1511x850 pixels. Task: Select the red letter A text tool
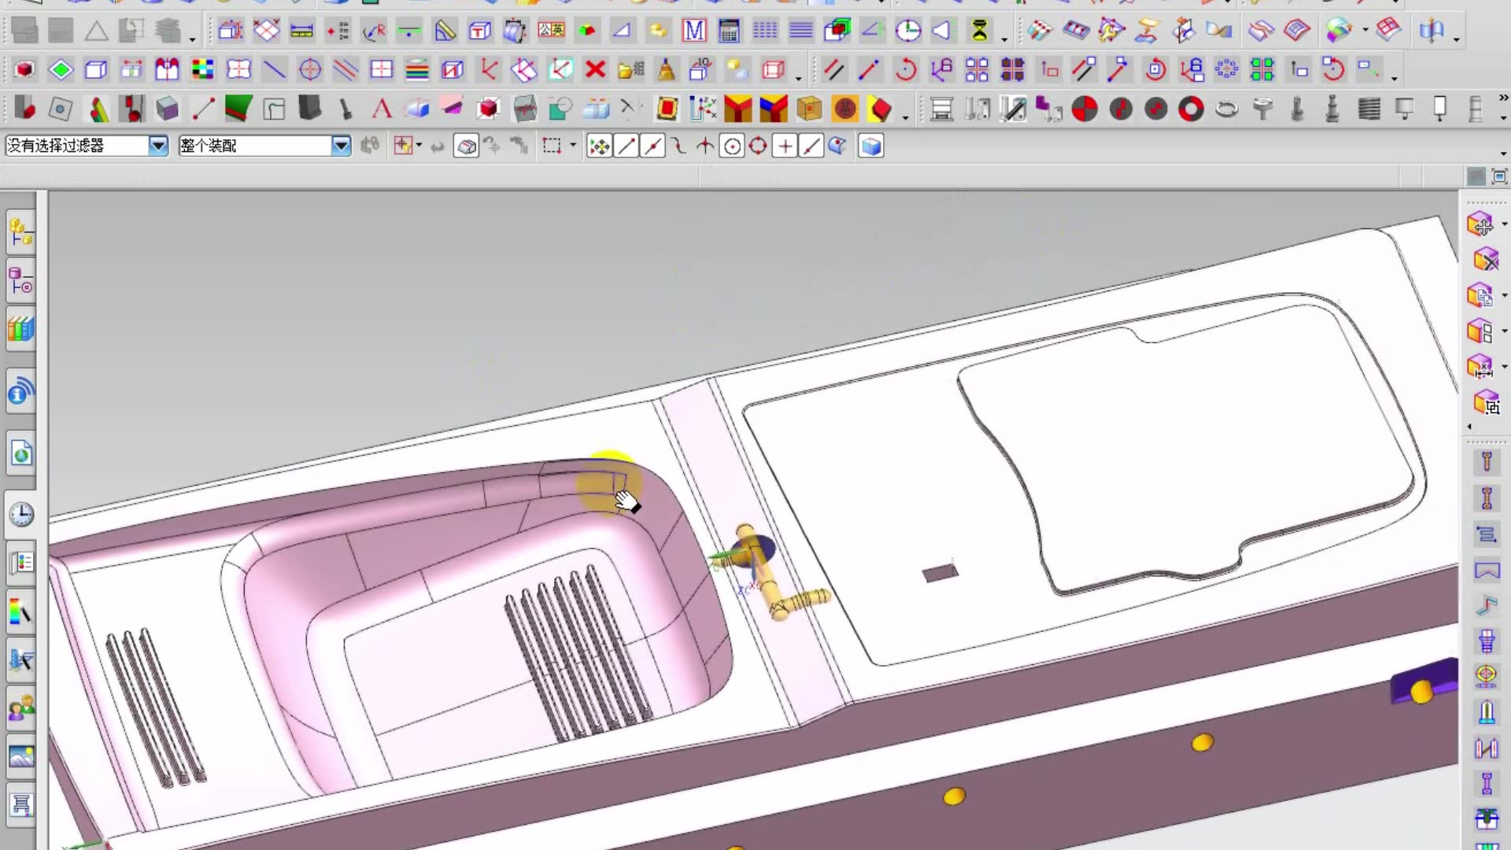pyautogui.click(x=382, y=109)
